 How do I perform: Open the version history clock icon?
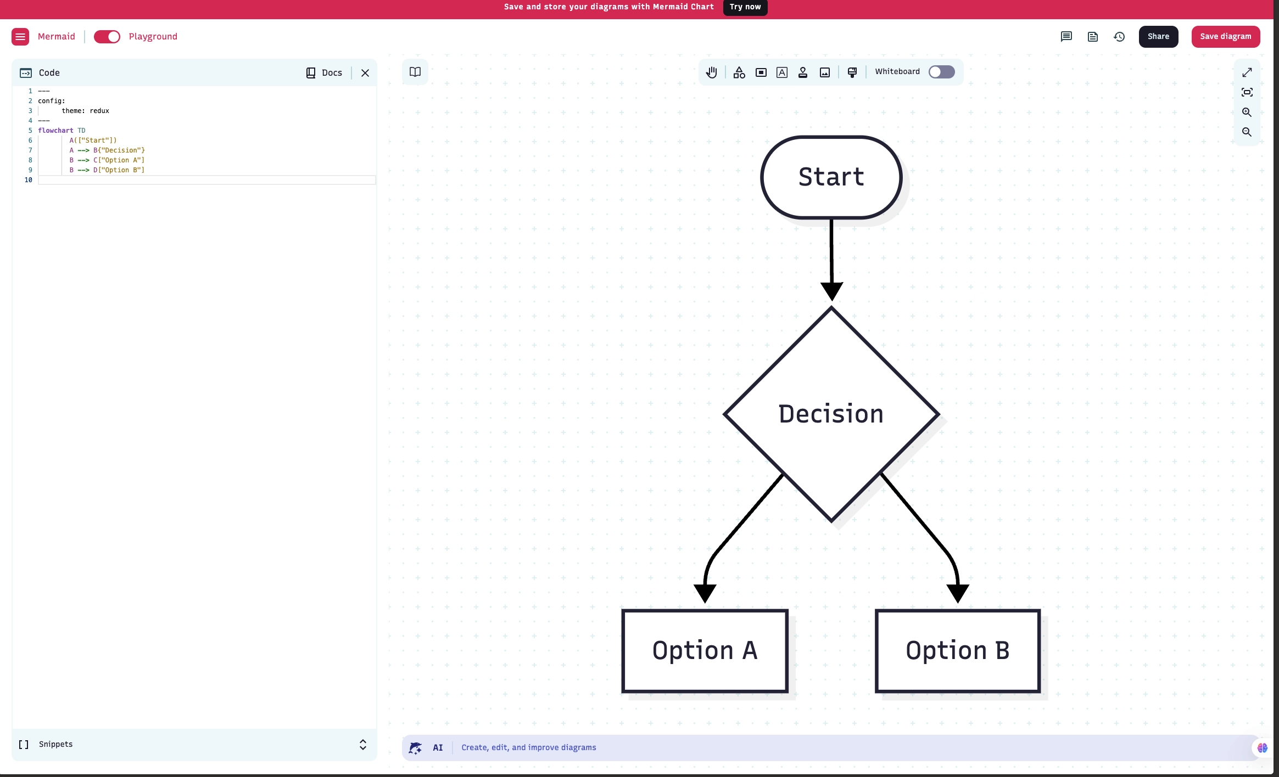[1119, 37]
